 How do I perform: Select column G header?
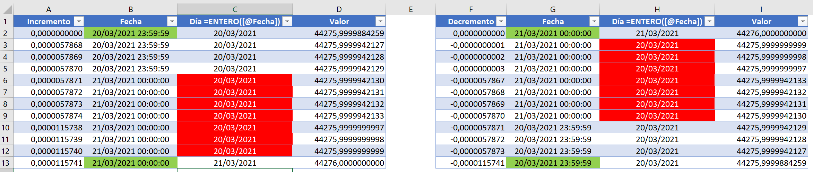click(x=553, y=9)
